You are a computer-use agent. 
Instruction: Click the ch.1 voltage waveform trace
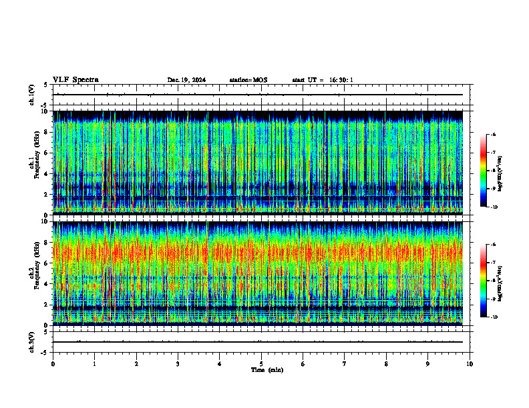(x=258, y=95)
